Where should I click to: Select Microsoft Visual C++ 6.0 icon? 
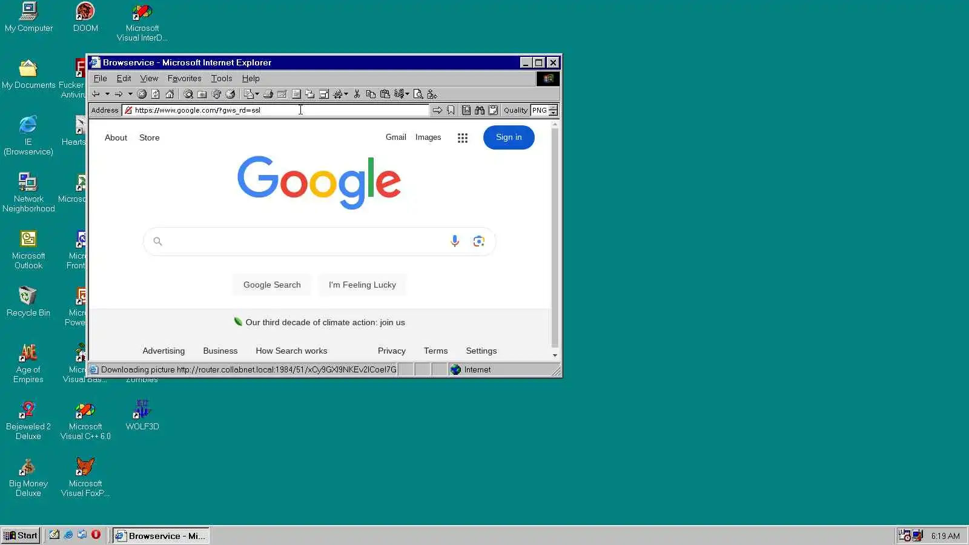pos(85,420)
